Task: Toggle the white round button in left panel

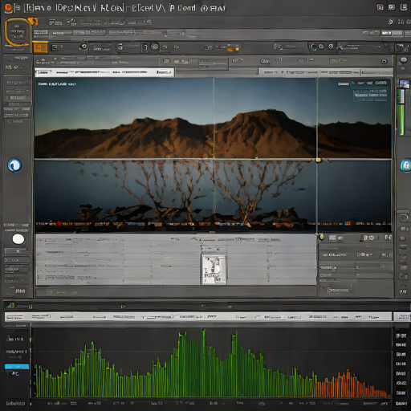Action: pos(18,239)
